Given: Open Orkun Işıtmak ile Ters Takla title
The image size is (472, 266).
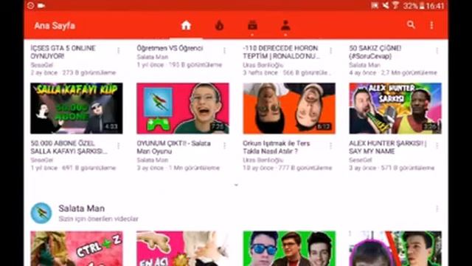Looking at the screenshot, I should tap(277, 147).
